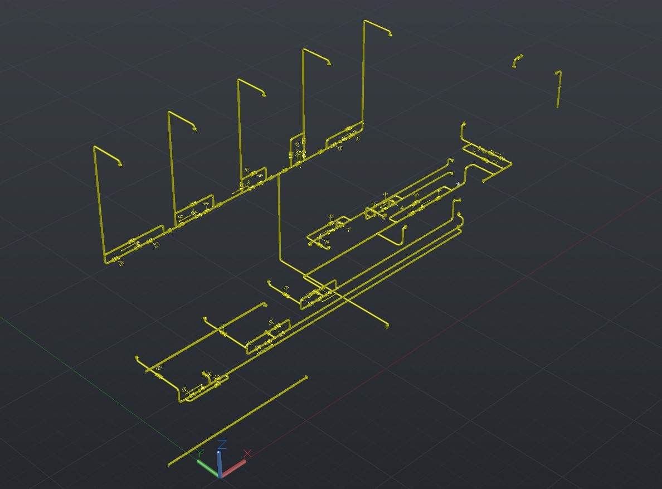
Task: Select the long isolated straight pipe crossing UCS icon
Action: 238,421
